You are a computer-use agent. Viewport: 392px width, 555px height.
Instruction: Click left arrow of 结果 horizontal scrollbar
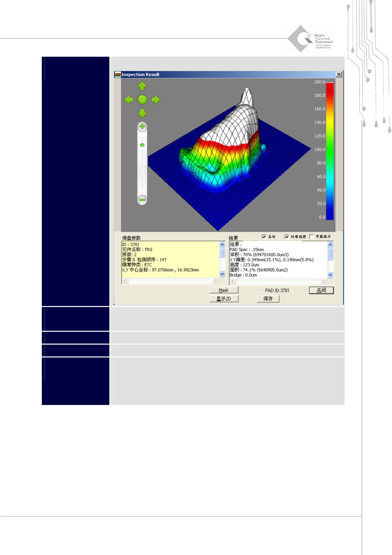(233, 281)
